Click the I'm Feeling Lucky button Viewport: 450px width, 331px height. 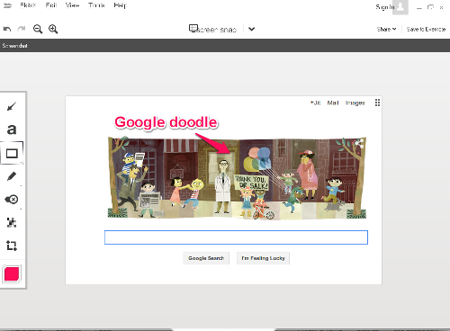tap(263, 258)
